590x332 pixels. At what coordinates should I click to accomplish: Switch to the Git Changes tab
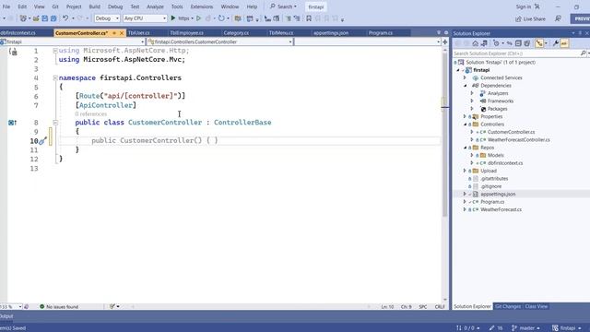point(508,306)
